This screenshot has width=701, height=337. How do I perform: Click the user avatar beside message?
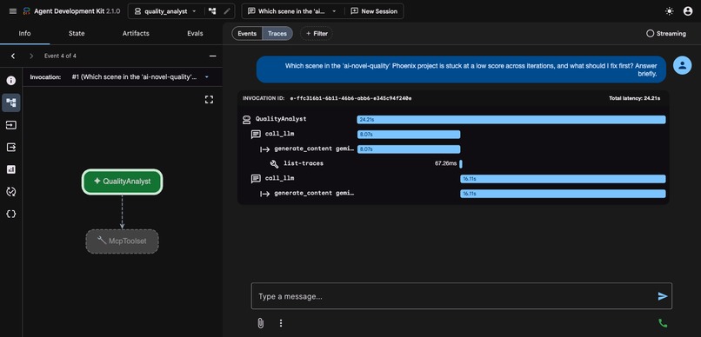pos(682,66)
